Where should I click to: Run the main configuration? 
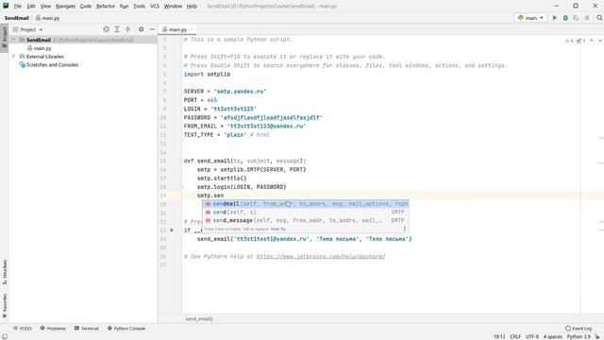pyautogui.click(x=555, y=18)
